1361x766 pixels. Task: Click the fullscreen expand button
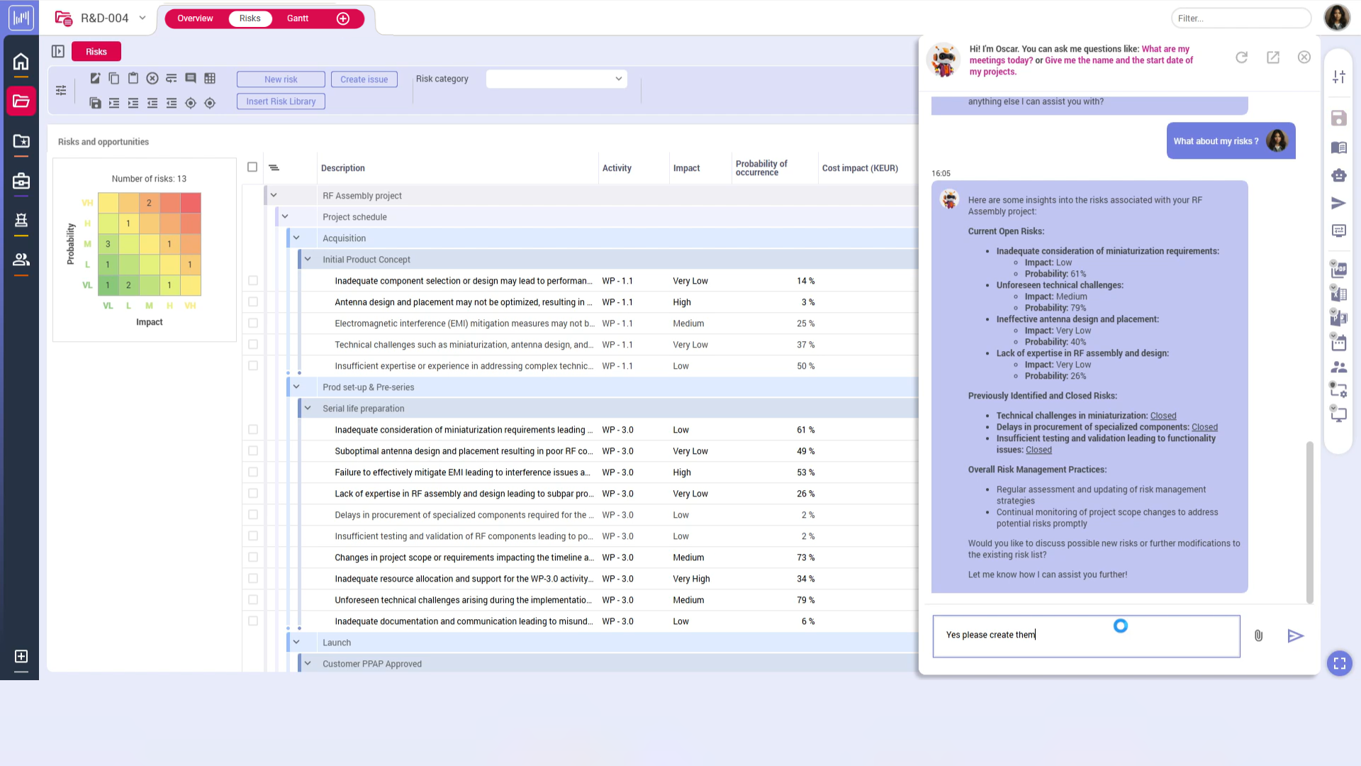(1339, 663)
